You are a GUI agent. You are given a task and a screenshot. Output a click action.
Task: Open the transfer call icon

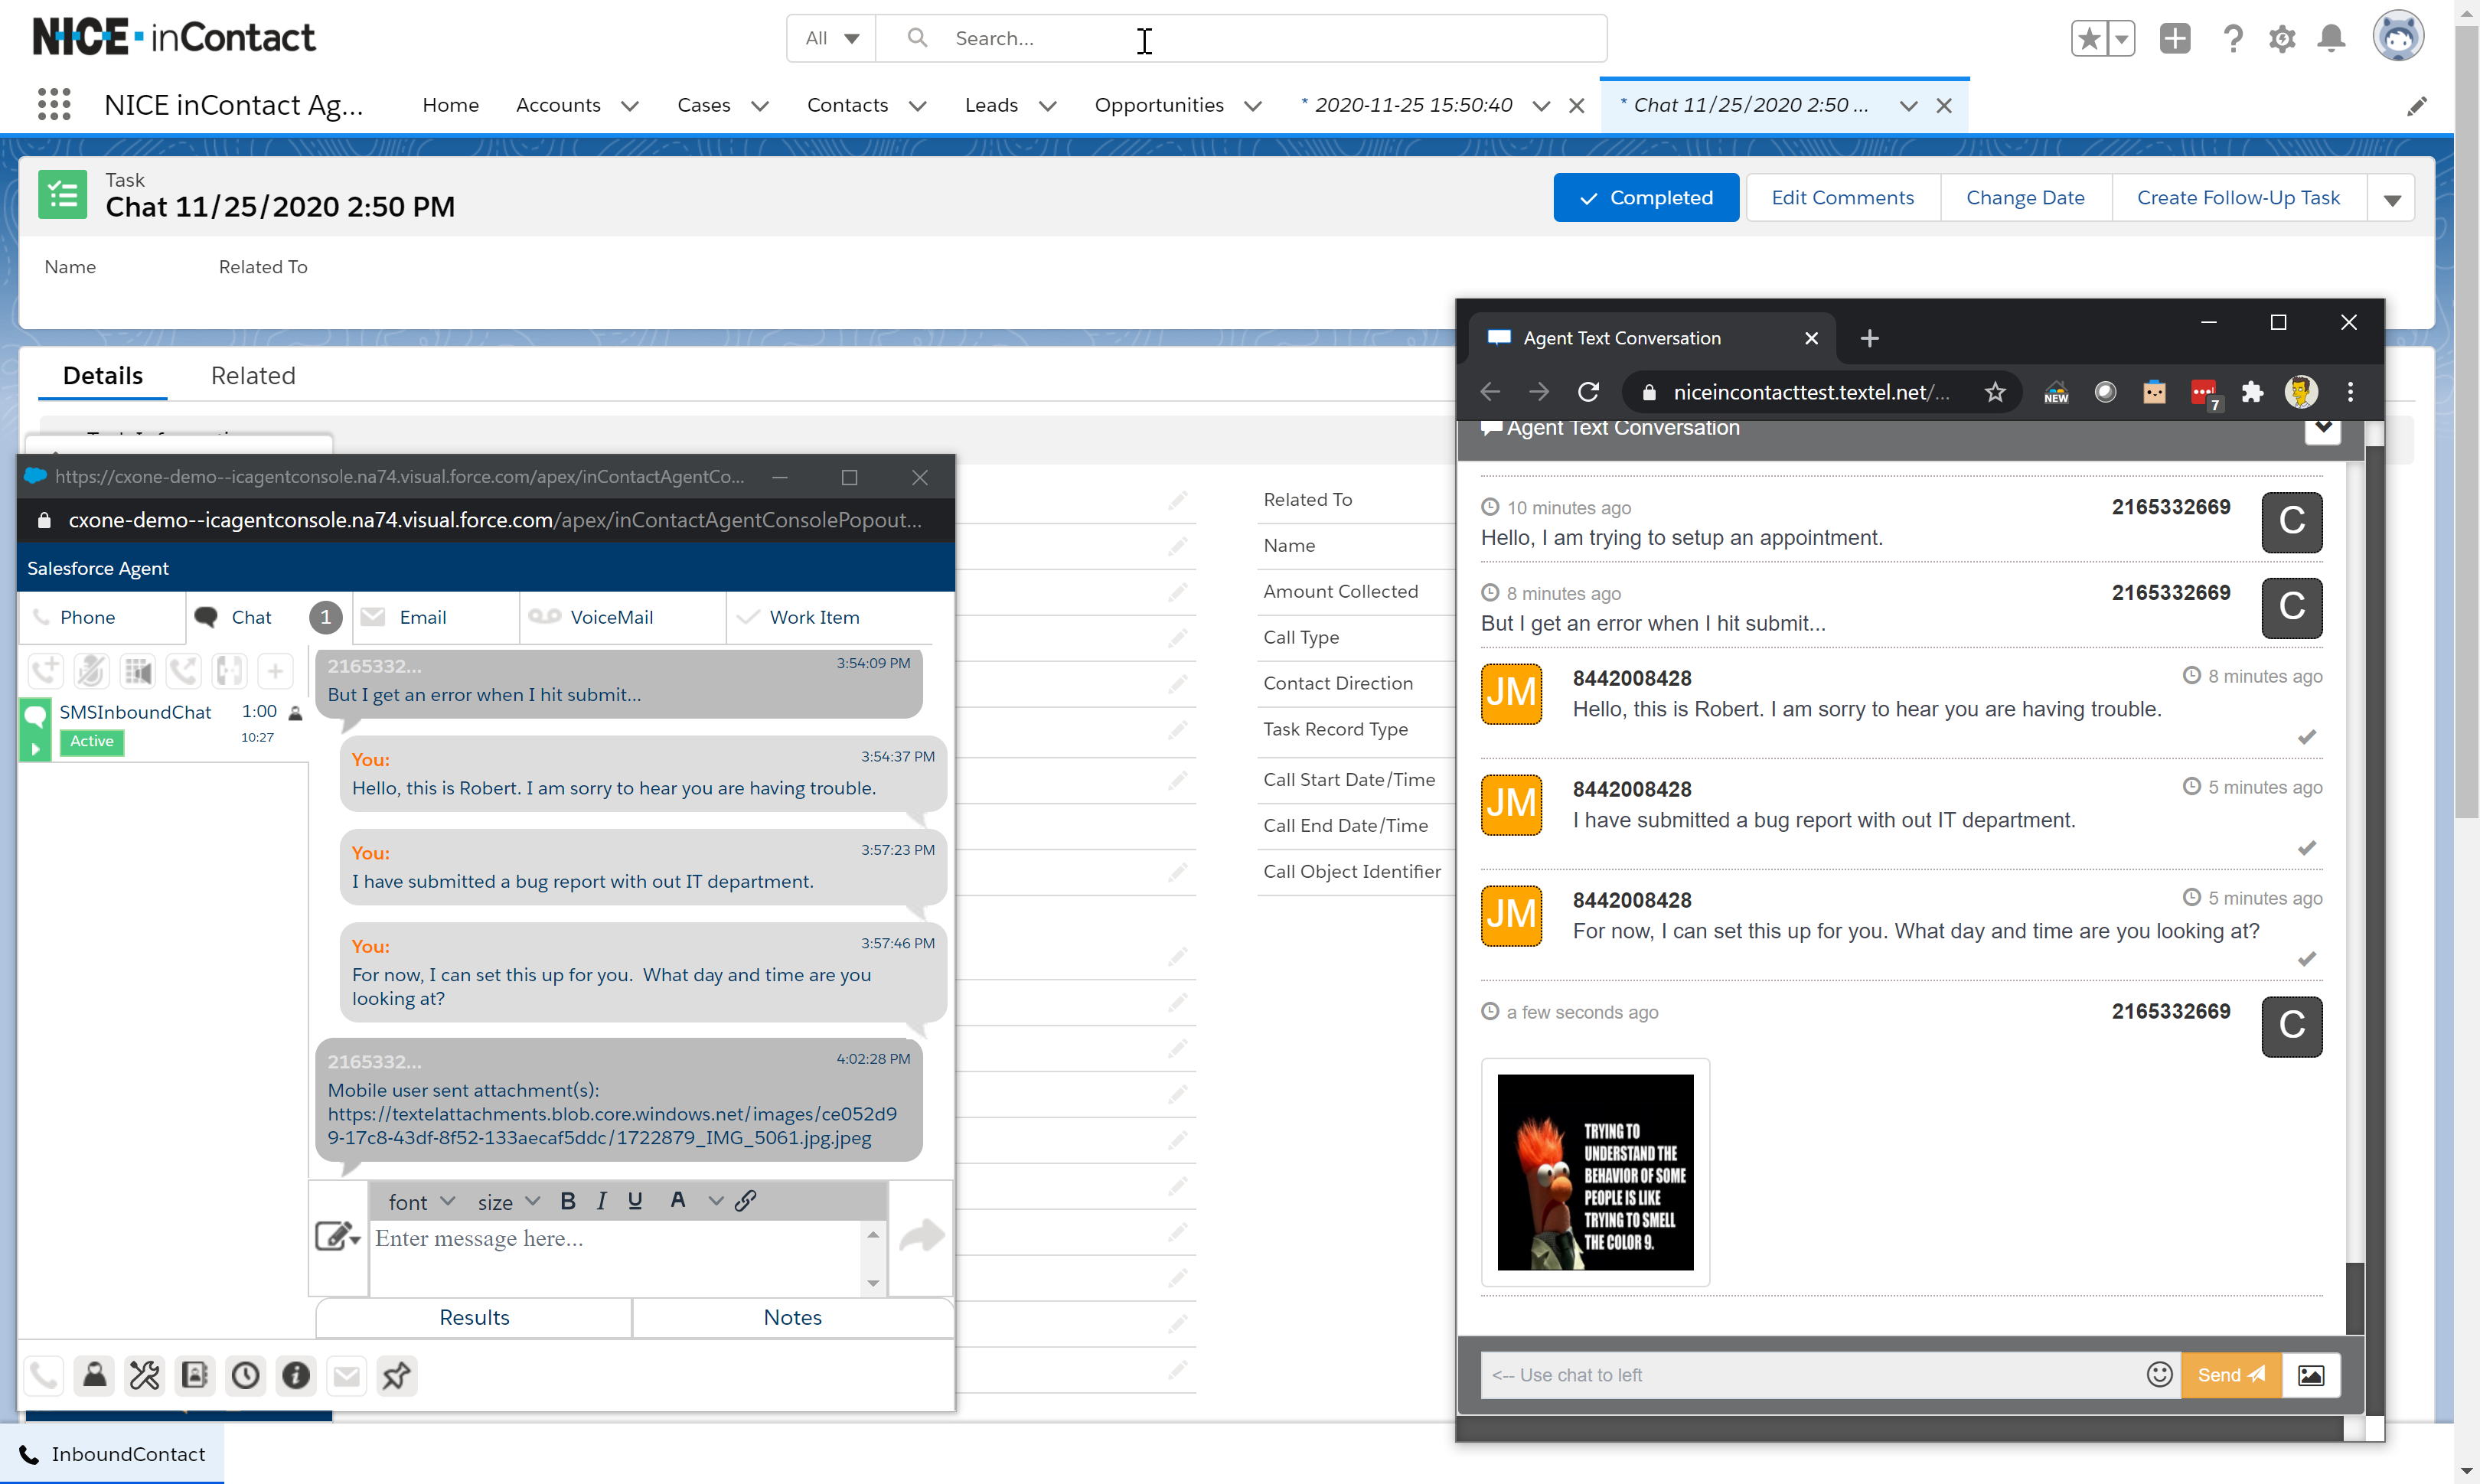tap(184, 671)
